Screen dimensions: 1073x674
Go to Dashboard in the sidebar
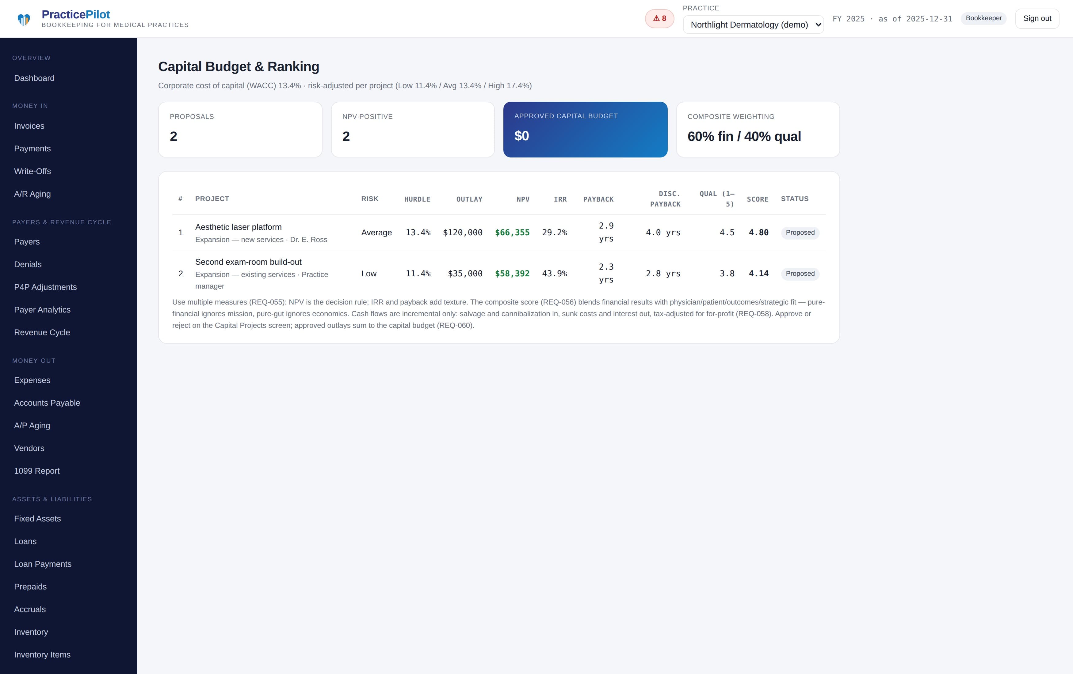coord(34,78)
